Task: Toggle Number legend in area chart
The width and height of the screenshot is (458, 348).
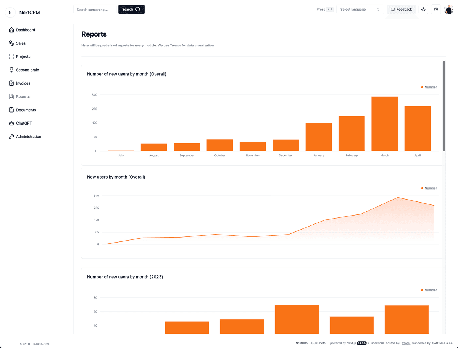Action: pyautogui.click(x=429, y=188)
